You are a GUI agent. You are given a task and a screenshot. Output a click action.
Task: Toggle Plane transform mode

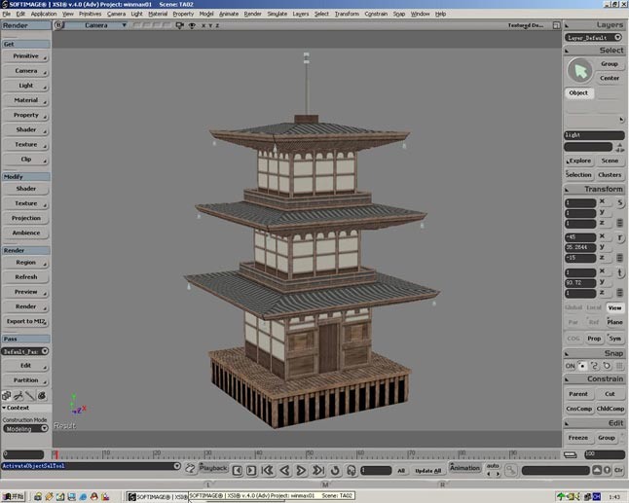[x=614, y=322]
